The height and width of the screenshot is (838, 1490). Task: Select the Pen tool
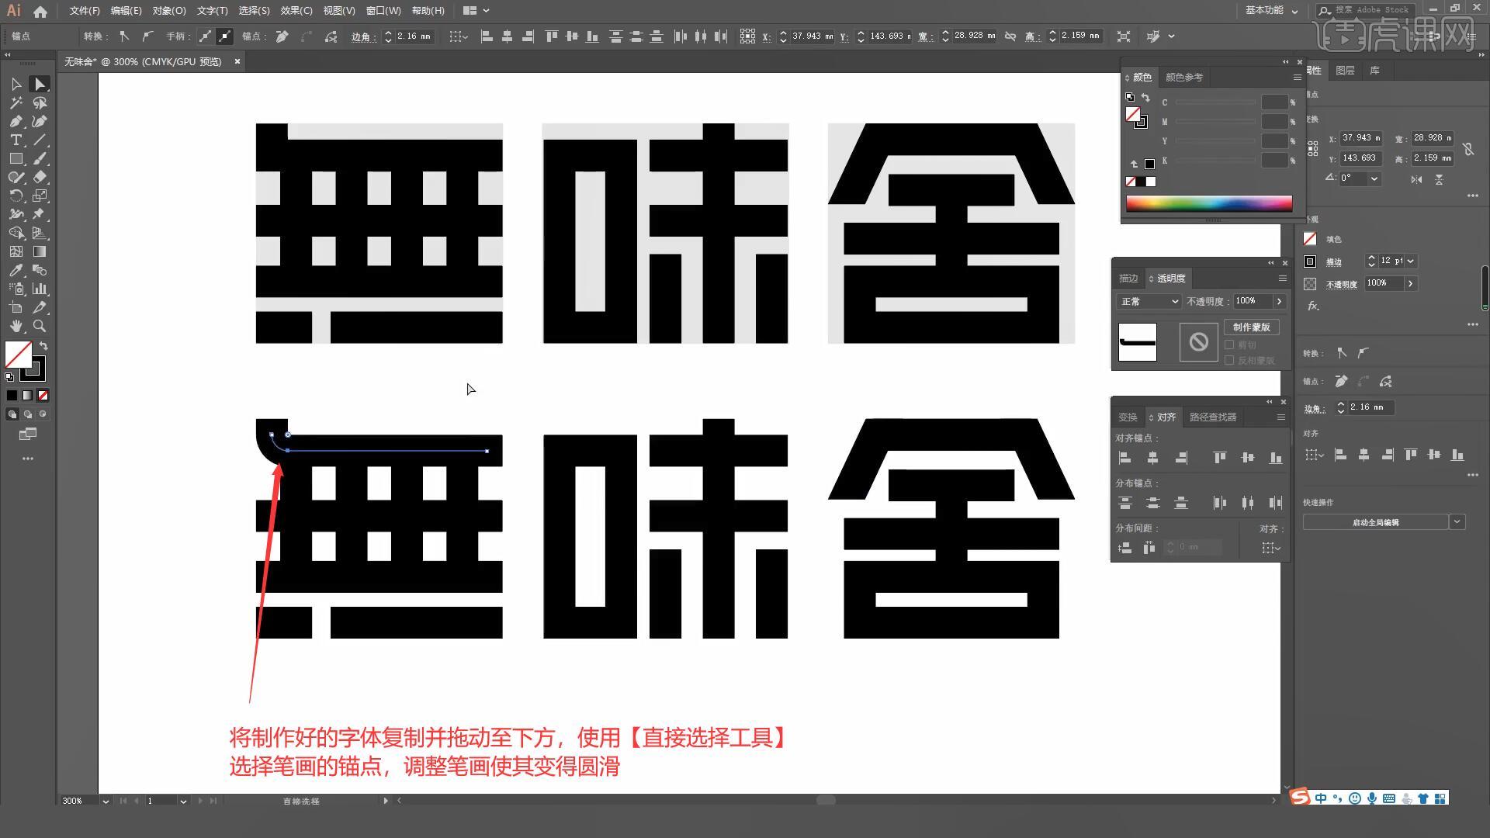[16, 121]
